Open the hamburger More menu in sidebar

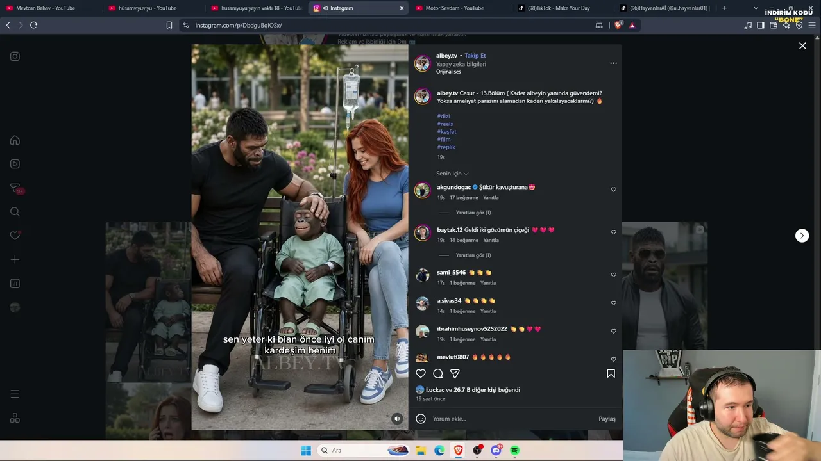[x=15, y=394]
